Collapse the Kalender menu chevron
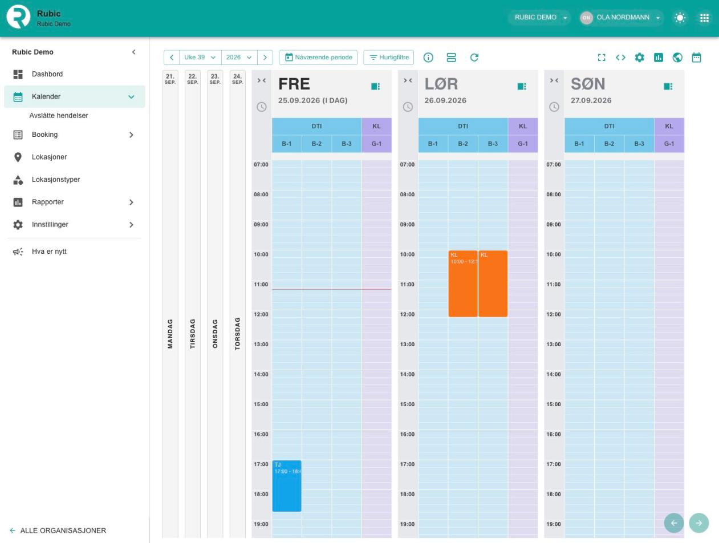Screen dimensions: 719x543 [x=131, y=97]
